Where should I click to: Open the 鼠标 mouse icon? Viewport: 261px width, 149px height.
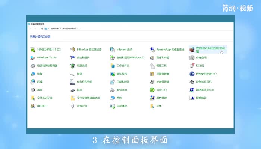tap(73, 90)
